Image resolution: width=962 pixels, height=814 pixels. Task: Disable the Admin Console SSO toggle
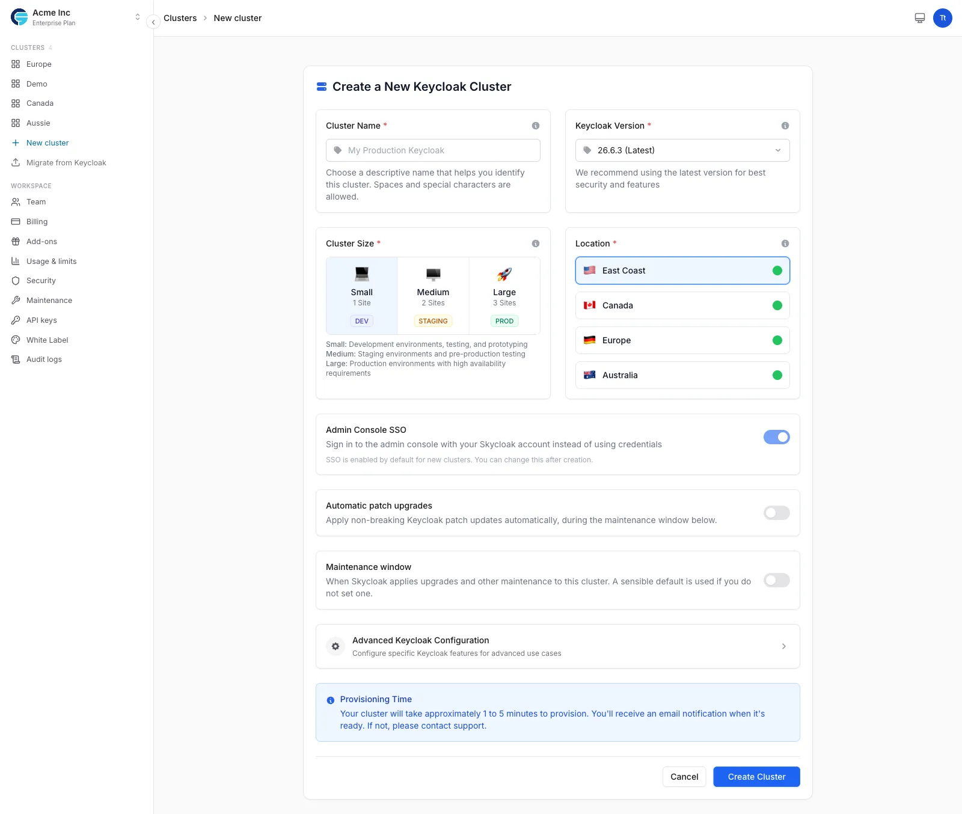pos(777,437)
